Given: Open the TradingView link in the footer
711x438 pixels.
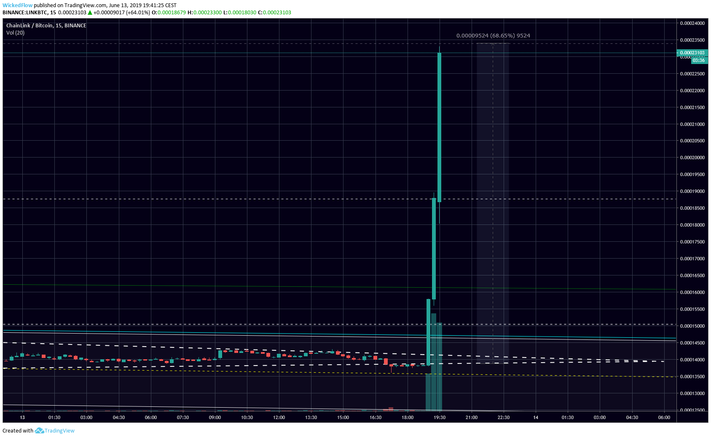Looking at the screenshot, I should 59,431.
